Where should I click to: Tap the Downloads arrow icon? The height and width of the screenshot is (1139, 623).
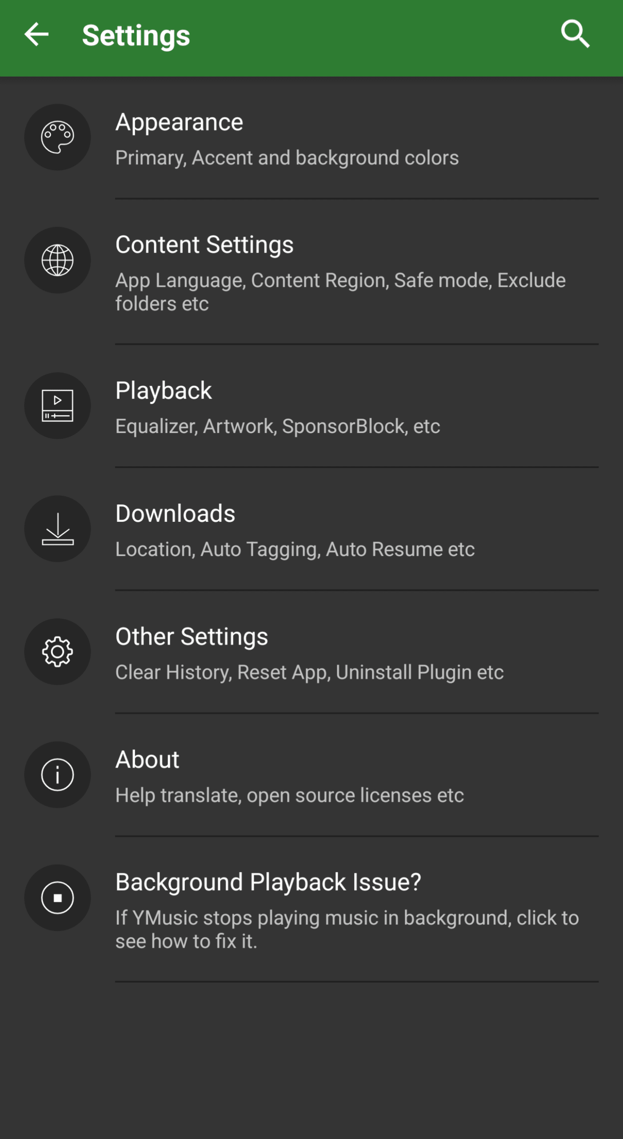click(x=57, y=529)
